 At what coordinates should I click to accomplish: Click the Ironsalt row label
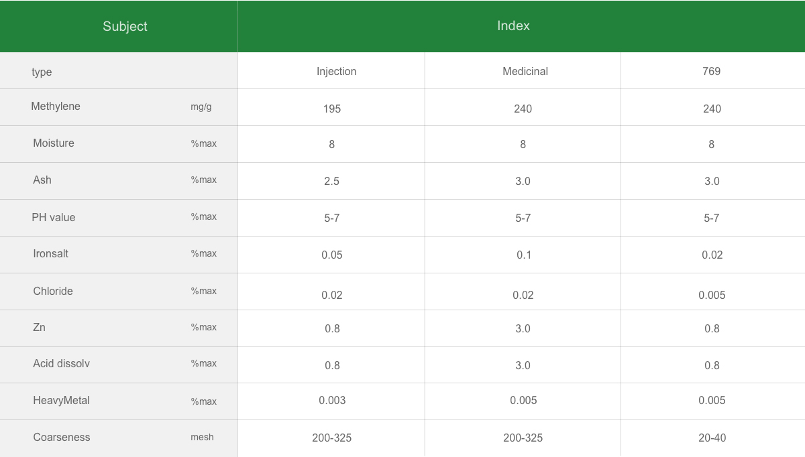[x=51, y=254]
